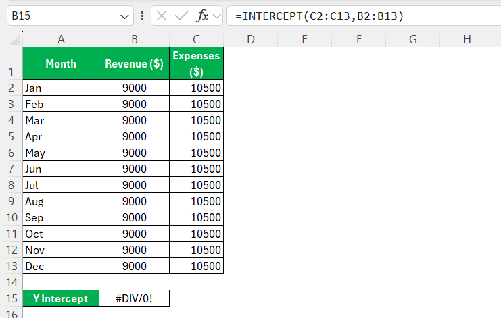501x318 pixels.
Task: Select the Dec cell
Action: tap(61, 266)
